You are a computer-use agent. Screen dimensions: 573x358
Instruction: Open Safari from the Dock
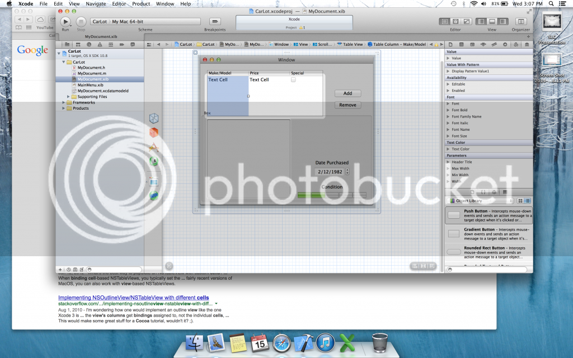(282, 344)
